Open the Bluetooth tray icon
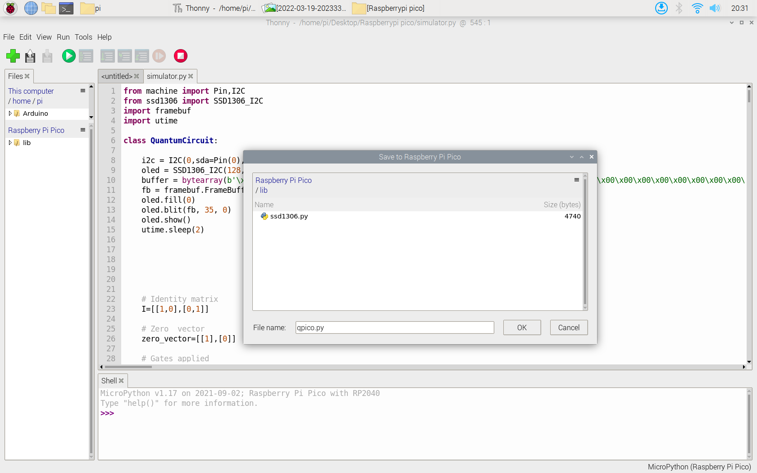This screenshot has height=473, width=757. pos(679,8)
